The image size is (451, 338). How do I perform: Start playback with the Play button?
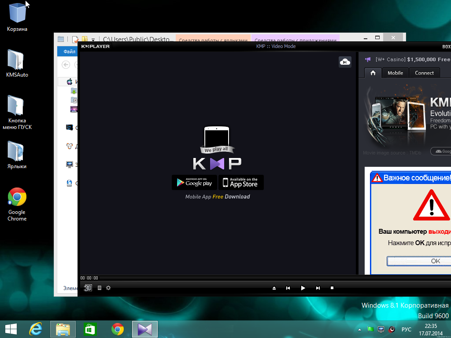click(x=303, y=288)
